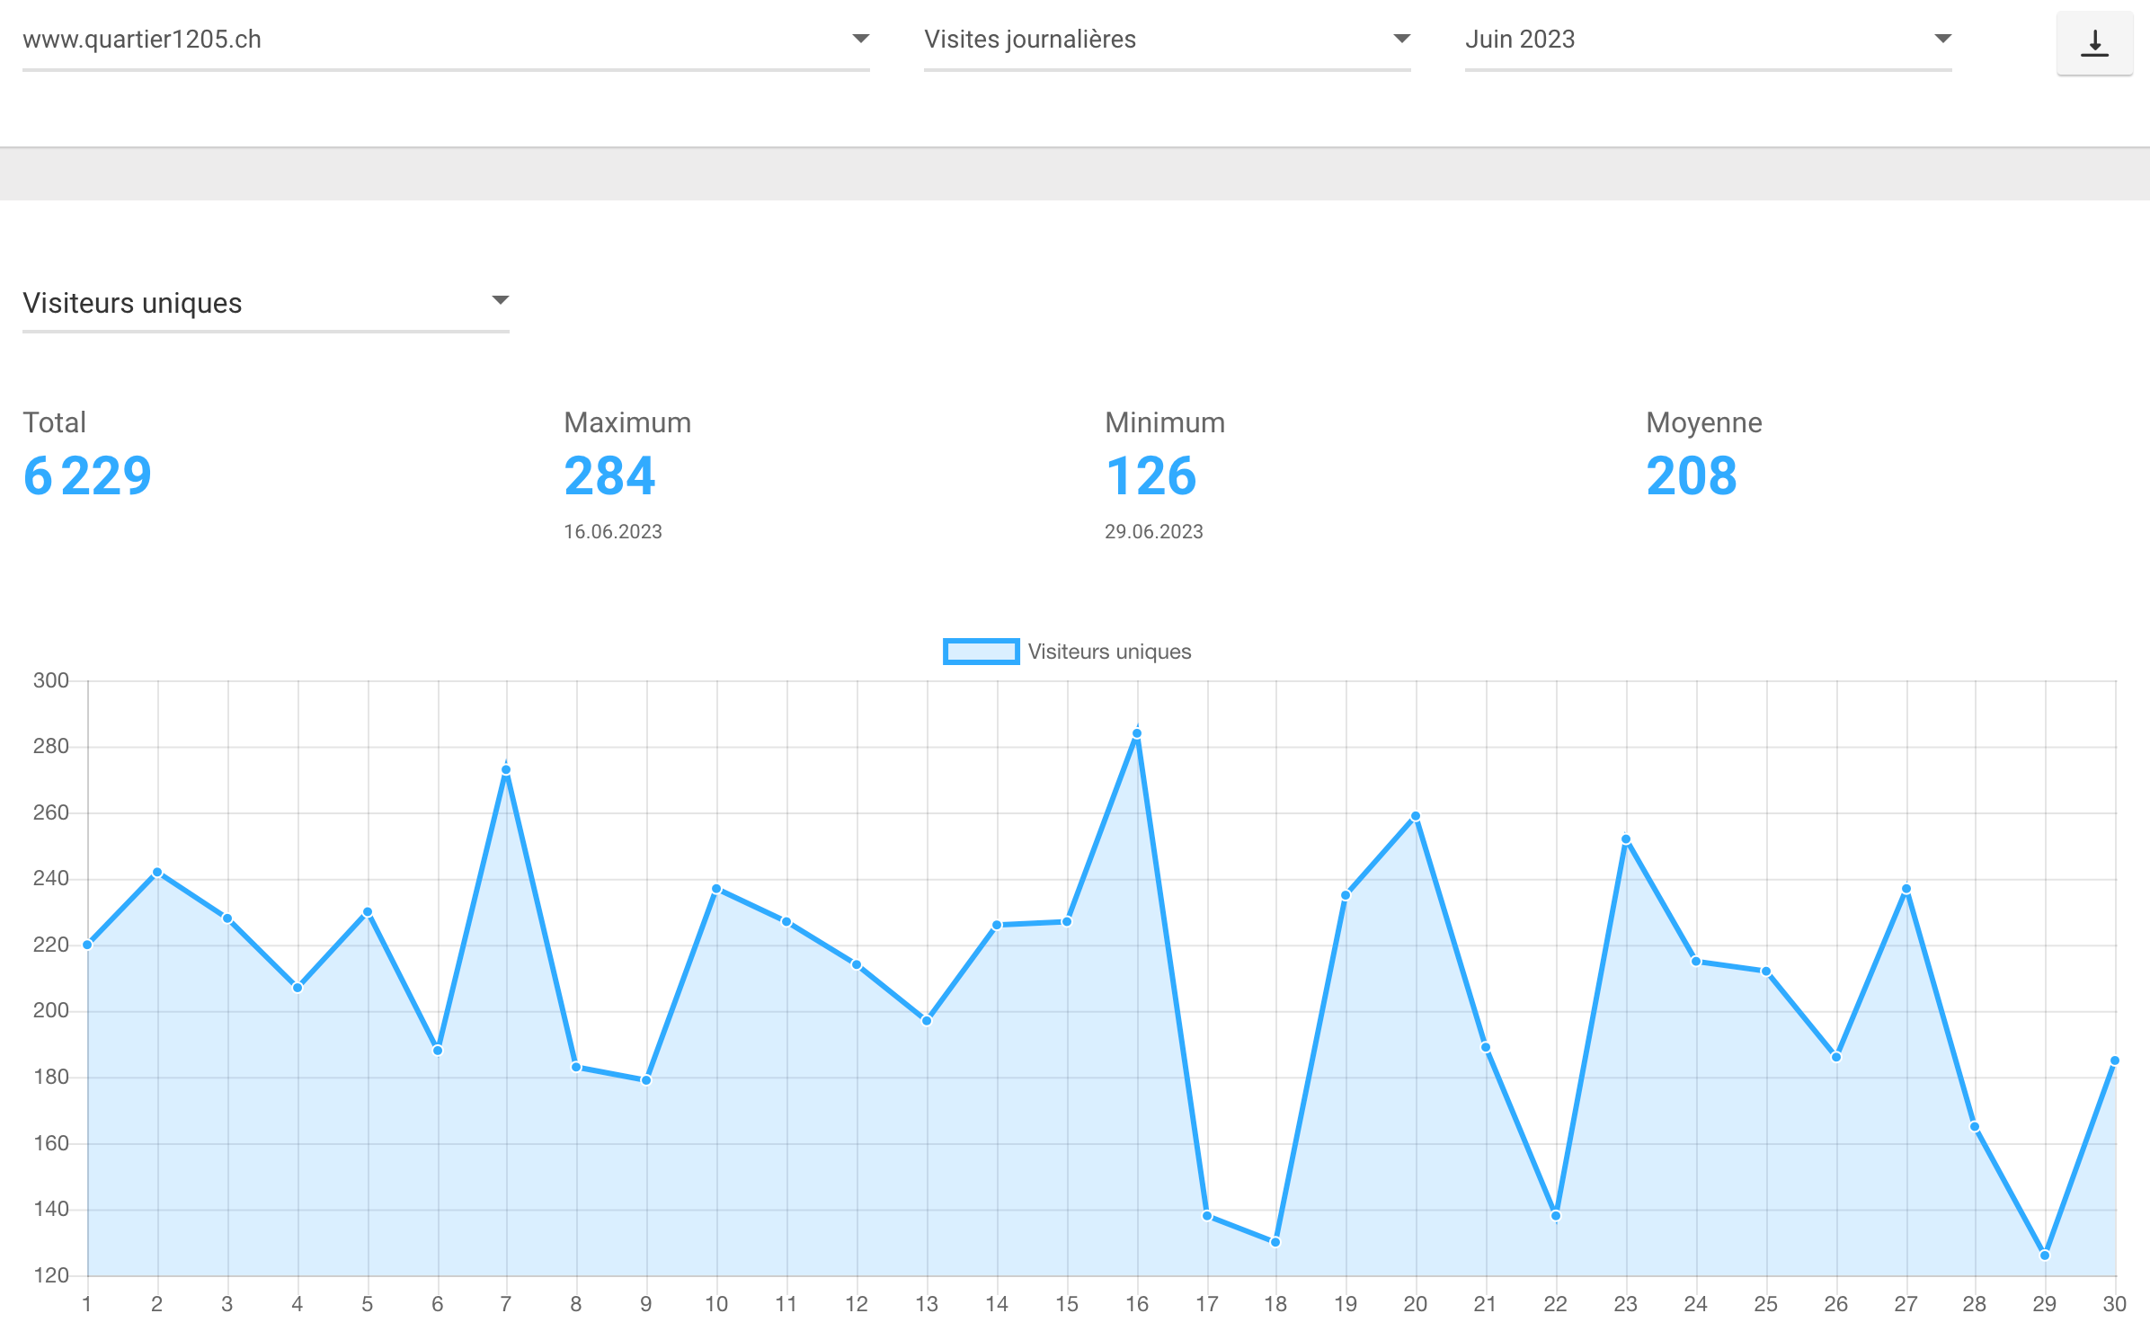2150x1340 pixels.
Task: Click the date 16.06.2023
Action: point(613,532)
